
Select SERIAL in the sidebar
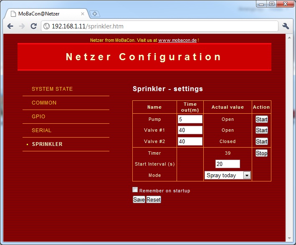(42, 130)
